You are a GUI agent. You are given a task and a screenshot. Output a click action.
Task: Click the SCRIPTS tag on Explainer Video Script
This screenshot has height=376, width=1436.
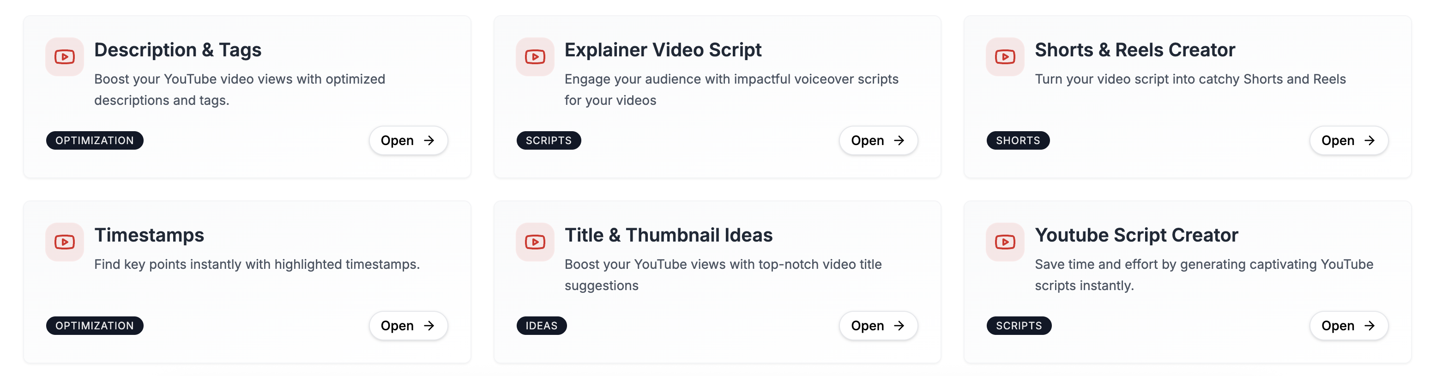click(549, 140)
